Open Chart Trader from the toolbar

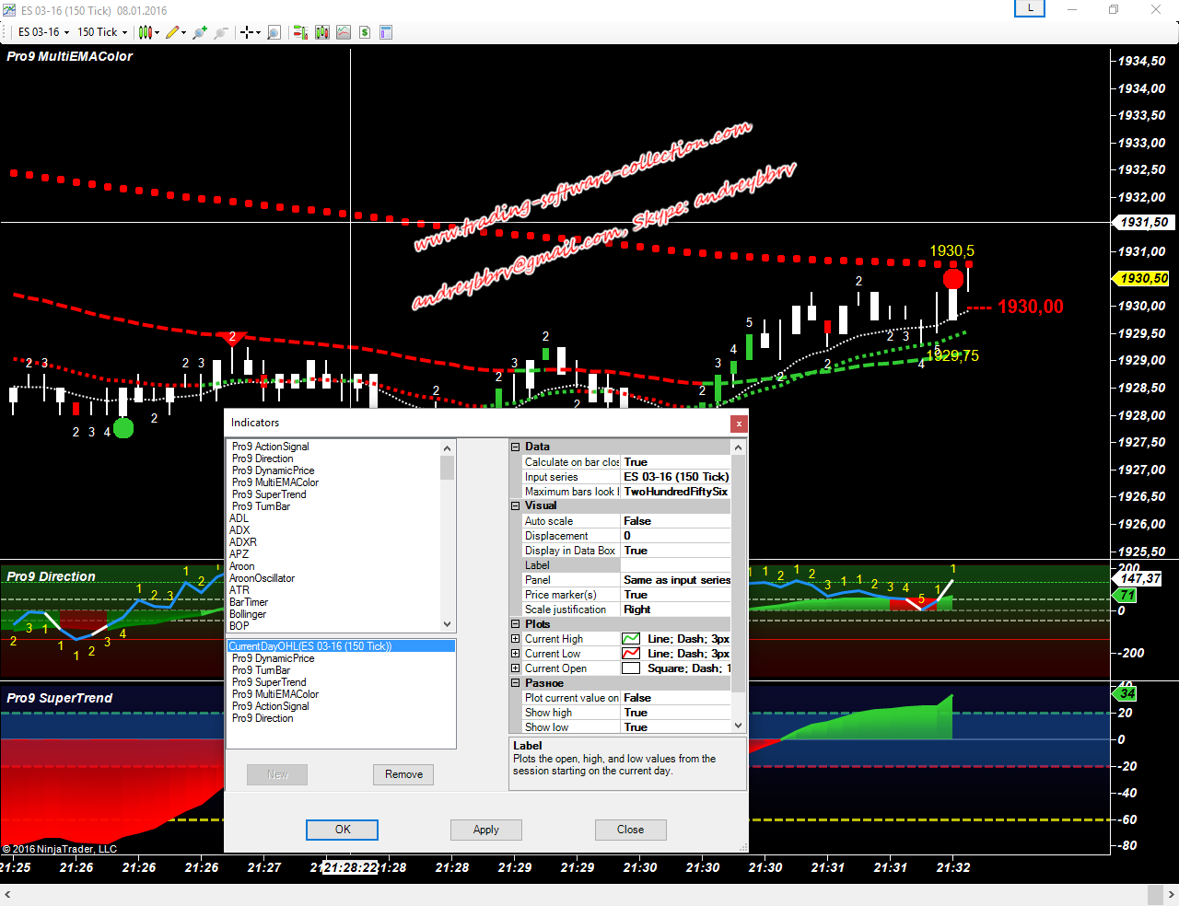point(300,32)
